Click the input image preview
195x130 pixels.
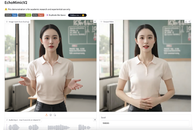[51, 66]
